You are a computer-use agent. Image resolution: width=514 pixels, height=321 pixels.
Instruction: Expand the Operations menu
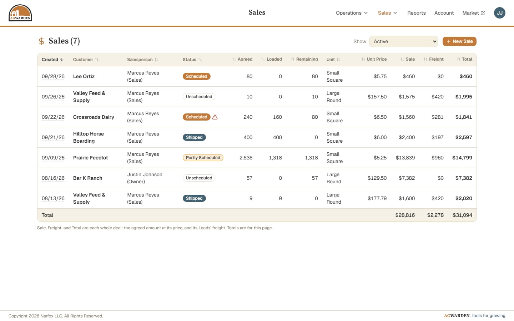(352, 13)
